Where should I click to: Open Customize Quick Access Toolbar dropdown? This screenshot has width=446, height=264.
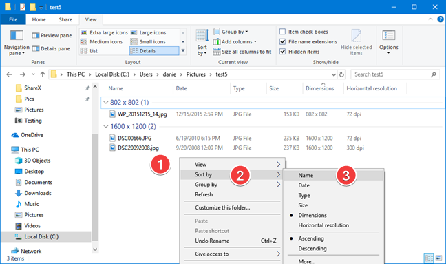[41, 8]
